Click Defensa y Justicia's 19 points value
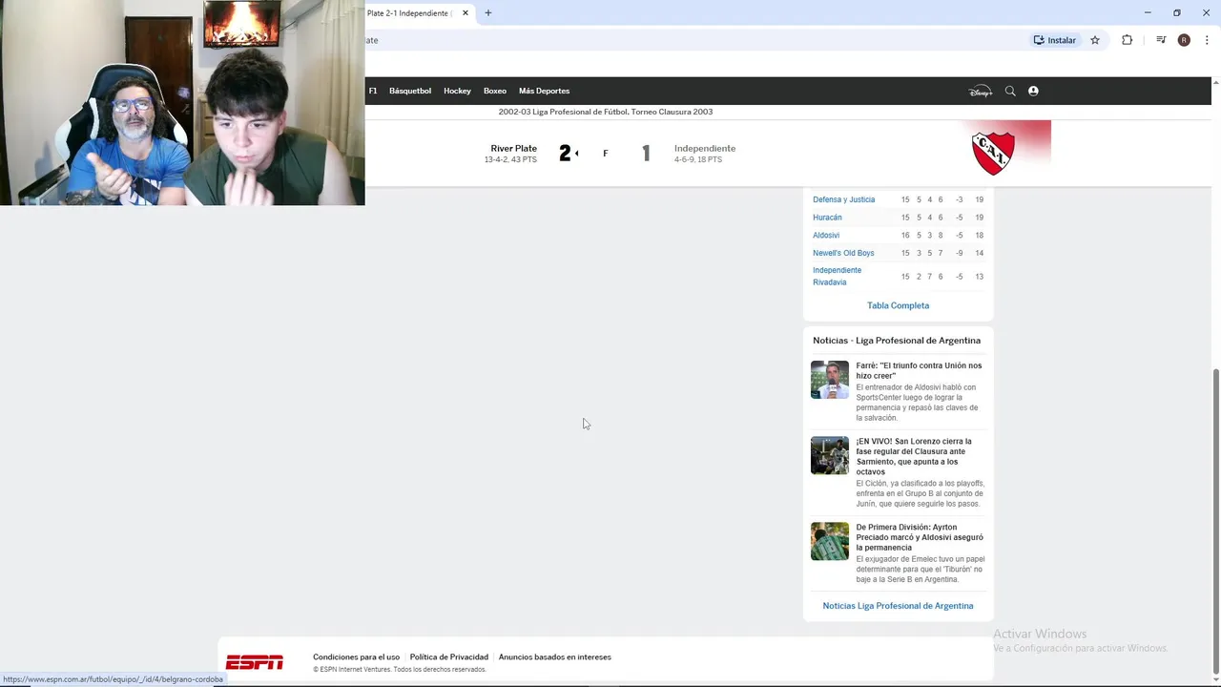The width and height of the screenshot is (1221, 687). [x=979, y=199]
